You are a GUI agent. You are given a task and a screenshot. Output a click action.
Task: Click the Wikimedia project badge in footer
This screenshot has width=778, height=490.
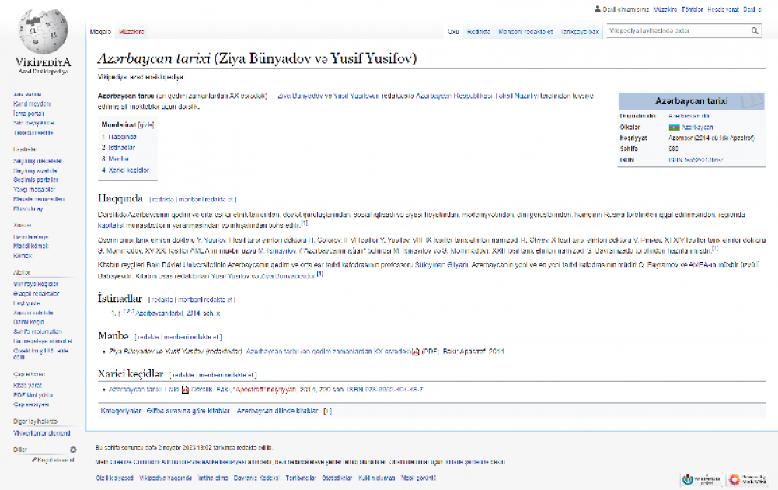pos(701,479)
